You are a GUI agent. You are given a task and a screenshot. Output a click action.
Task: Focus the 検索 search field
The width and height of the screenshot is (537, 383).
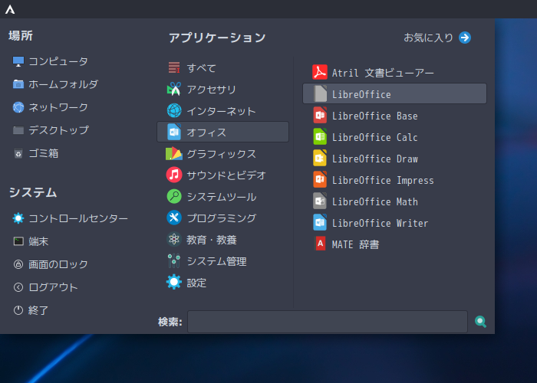[x=328, y=322]
